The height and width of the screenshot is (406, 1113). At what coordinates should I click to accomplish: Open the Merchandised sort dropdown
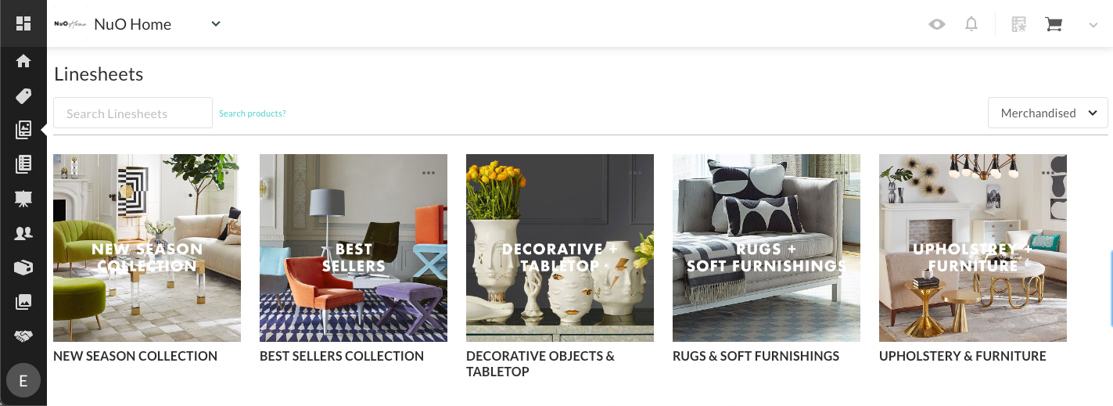click(x=1048, y=113)
